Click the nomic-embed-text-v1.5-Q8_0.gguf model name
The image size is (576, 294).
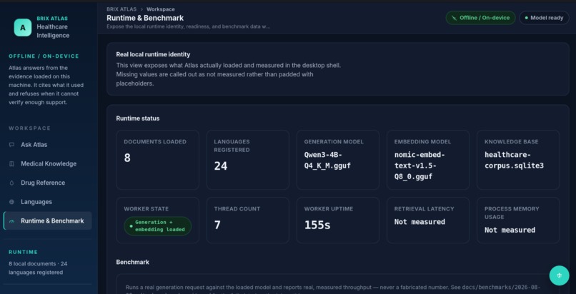pyautogui.click(x=419, y=166)
